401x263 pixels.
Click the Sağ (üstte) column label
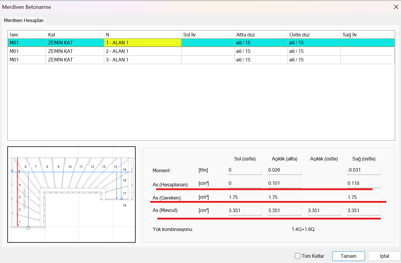(x=364, y=159)
